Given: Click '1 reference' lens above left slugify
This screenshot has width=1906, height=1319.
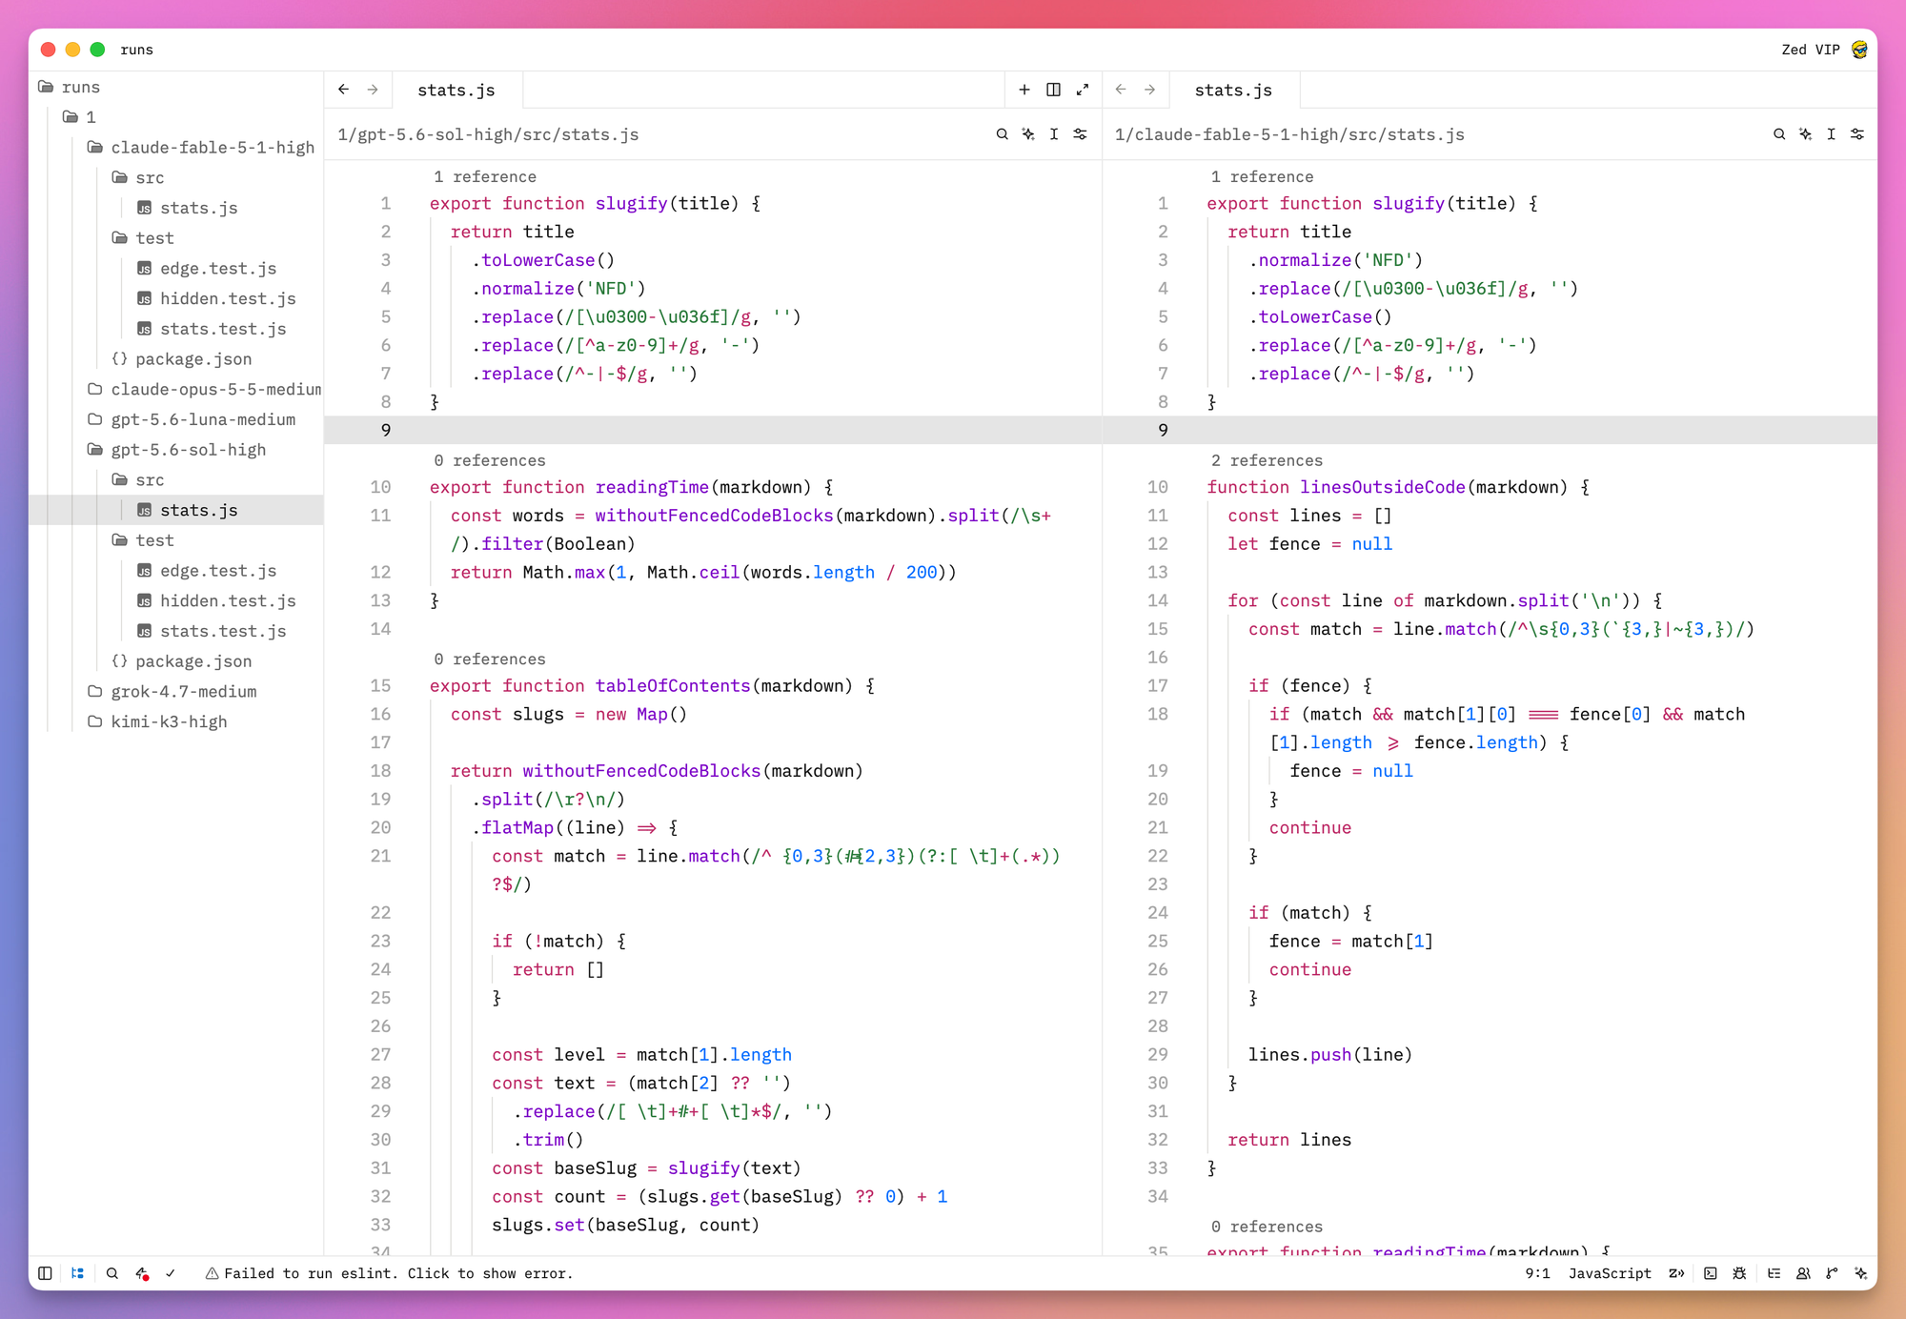Looking at the screenshot, I should click(484, 176).
